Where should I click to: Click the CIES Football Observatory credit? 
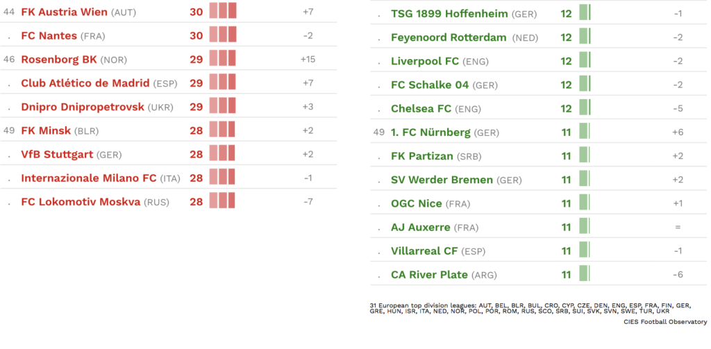[665, 322]
